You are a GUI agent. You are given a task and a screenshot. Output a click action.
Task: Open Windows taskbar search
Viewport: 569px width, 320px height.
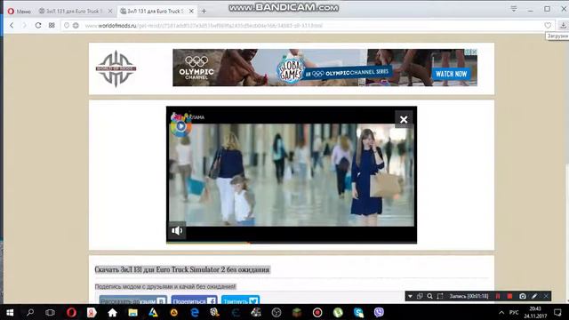(x=30, y=312)
